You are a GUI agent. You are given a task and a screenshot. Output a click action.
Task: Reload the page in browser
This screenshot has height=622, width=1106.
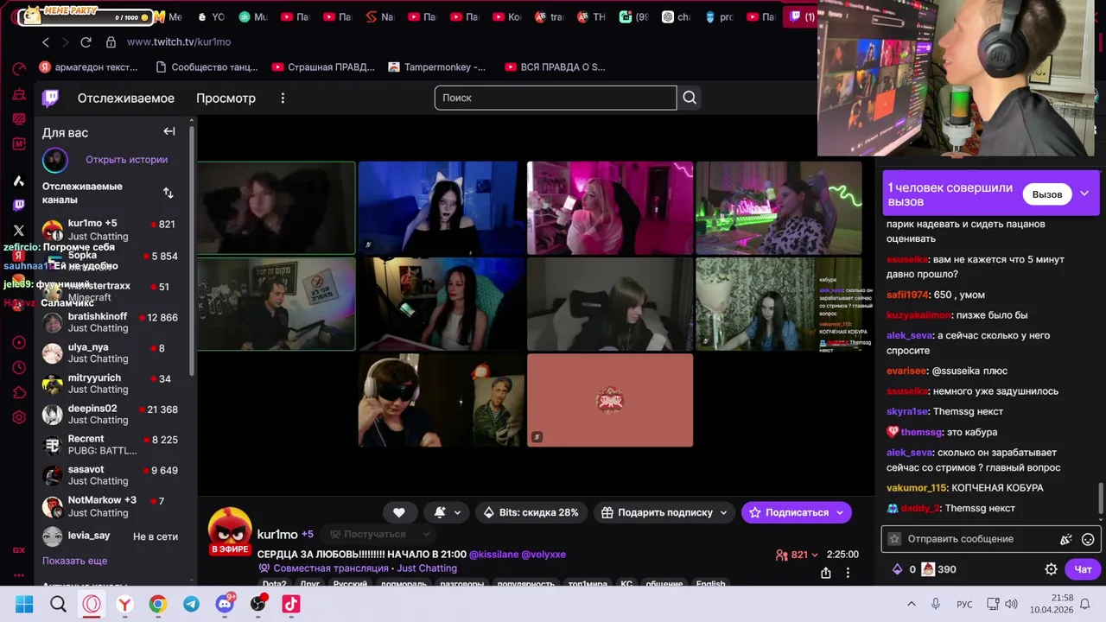(86, 41)
